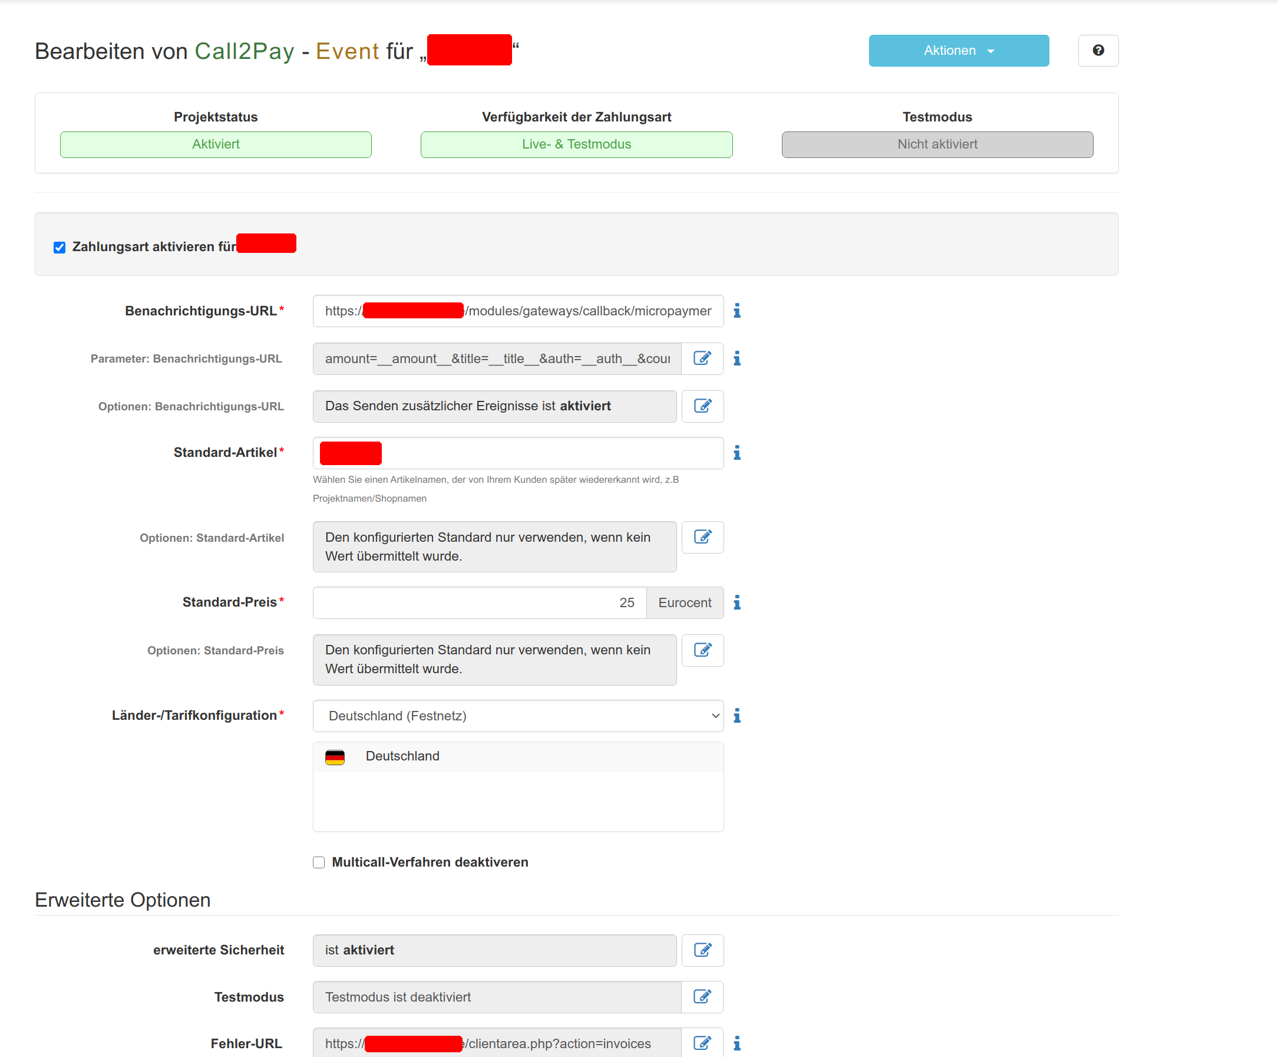Show info for Fehler-URL field
Image resolution: width=1278 pixels, height=1057 pixels.
pyautogui.click(x=737, y=1043)
